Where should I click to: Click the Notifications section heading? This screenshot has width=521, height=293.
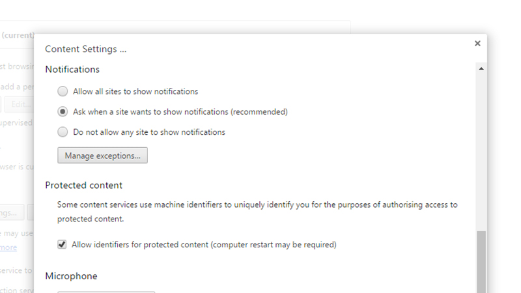click(72, 70)
